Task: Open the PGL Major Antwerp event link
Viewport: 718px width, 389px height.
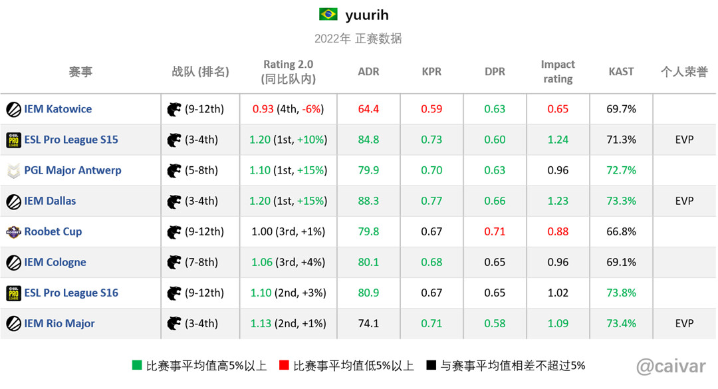Action: [x=73, y=170]
